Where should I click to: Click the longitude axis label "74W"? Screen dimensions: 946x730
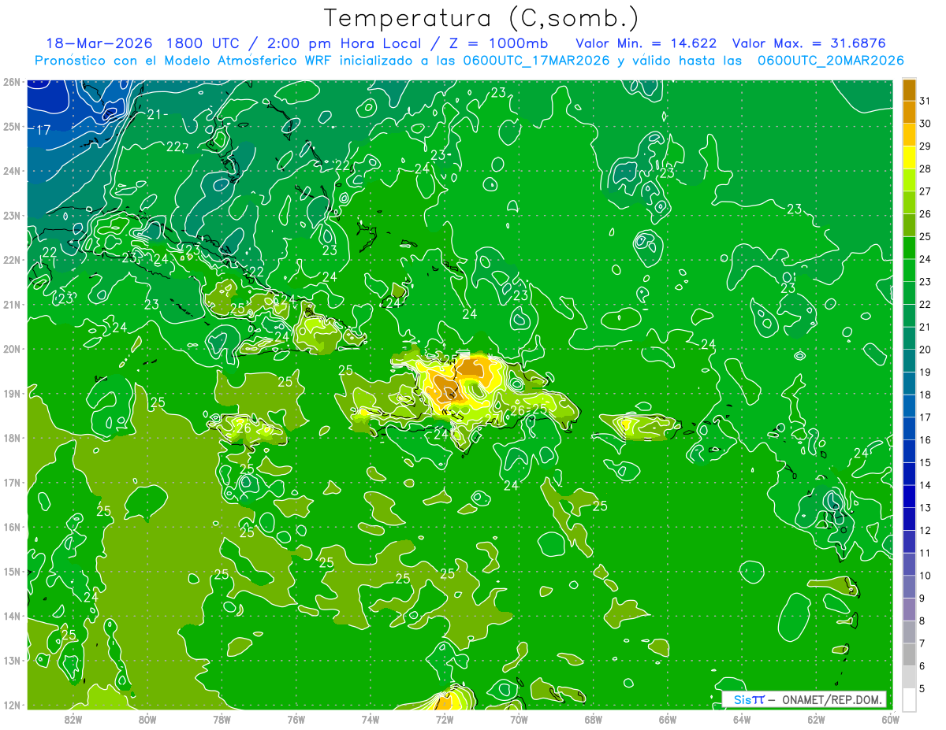pos(371,719)
